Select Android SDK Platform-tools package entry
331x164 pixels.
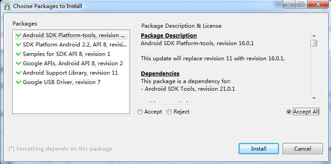[71, 35]
